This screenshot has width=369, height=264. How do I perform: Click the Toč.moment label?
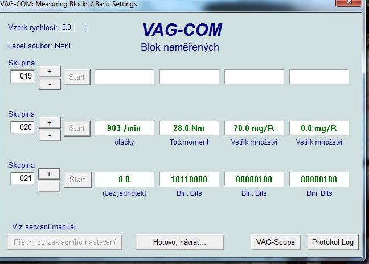(x=189, y=142)
